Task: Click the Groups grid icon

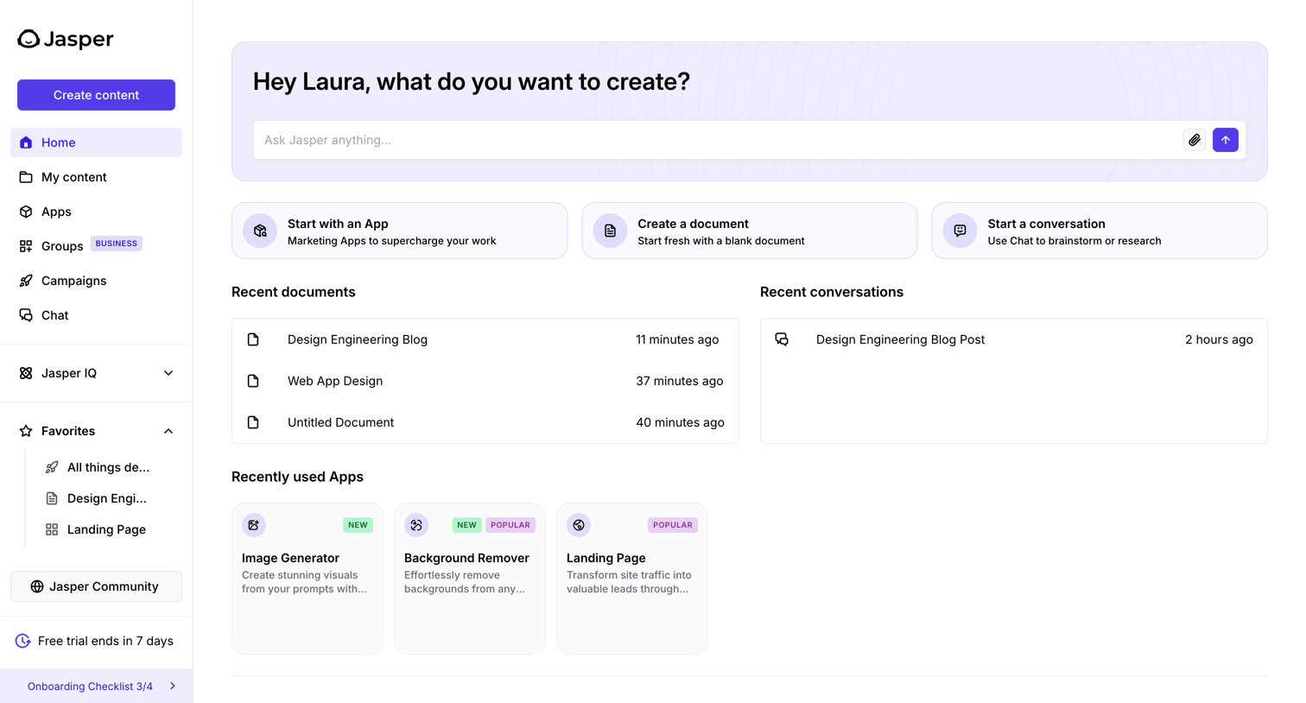Action: pyautogui.click(x=26, y=246)
